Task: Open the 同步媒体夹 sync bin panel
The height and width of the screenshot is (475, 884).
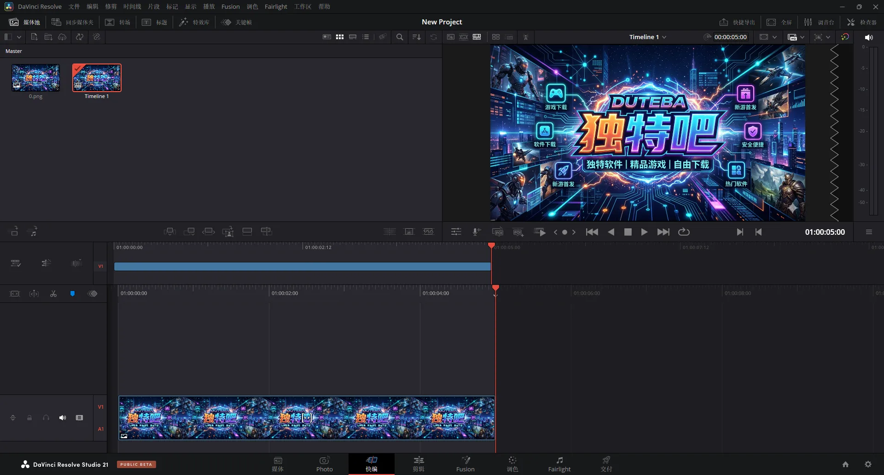Action: pyautogui.click(x=72, y=22)
